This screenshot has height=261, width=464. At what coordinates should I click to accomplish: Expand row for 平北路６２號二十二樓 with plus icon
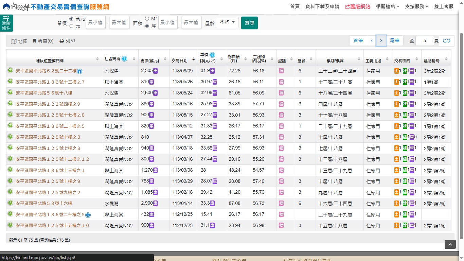pyautogui.click(x=10, y=70)
